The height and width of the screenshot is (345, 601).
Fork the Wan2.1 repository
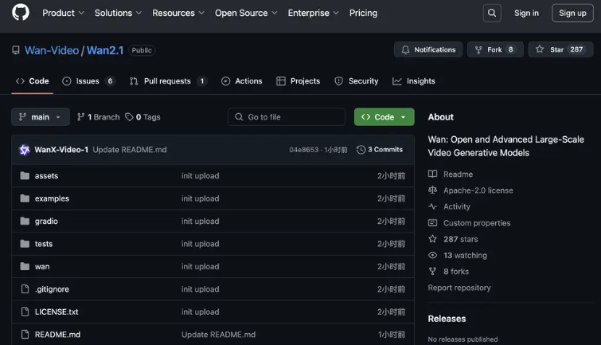pos(495,49)
